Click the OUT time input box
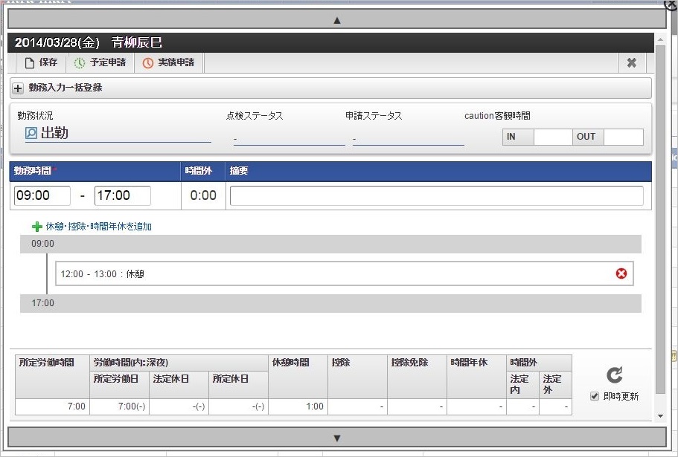 point(623,137)
